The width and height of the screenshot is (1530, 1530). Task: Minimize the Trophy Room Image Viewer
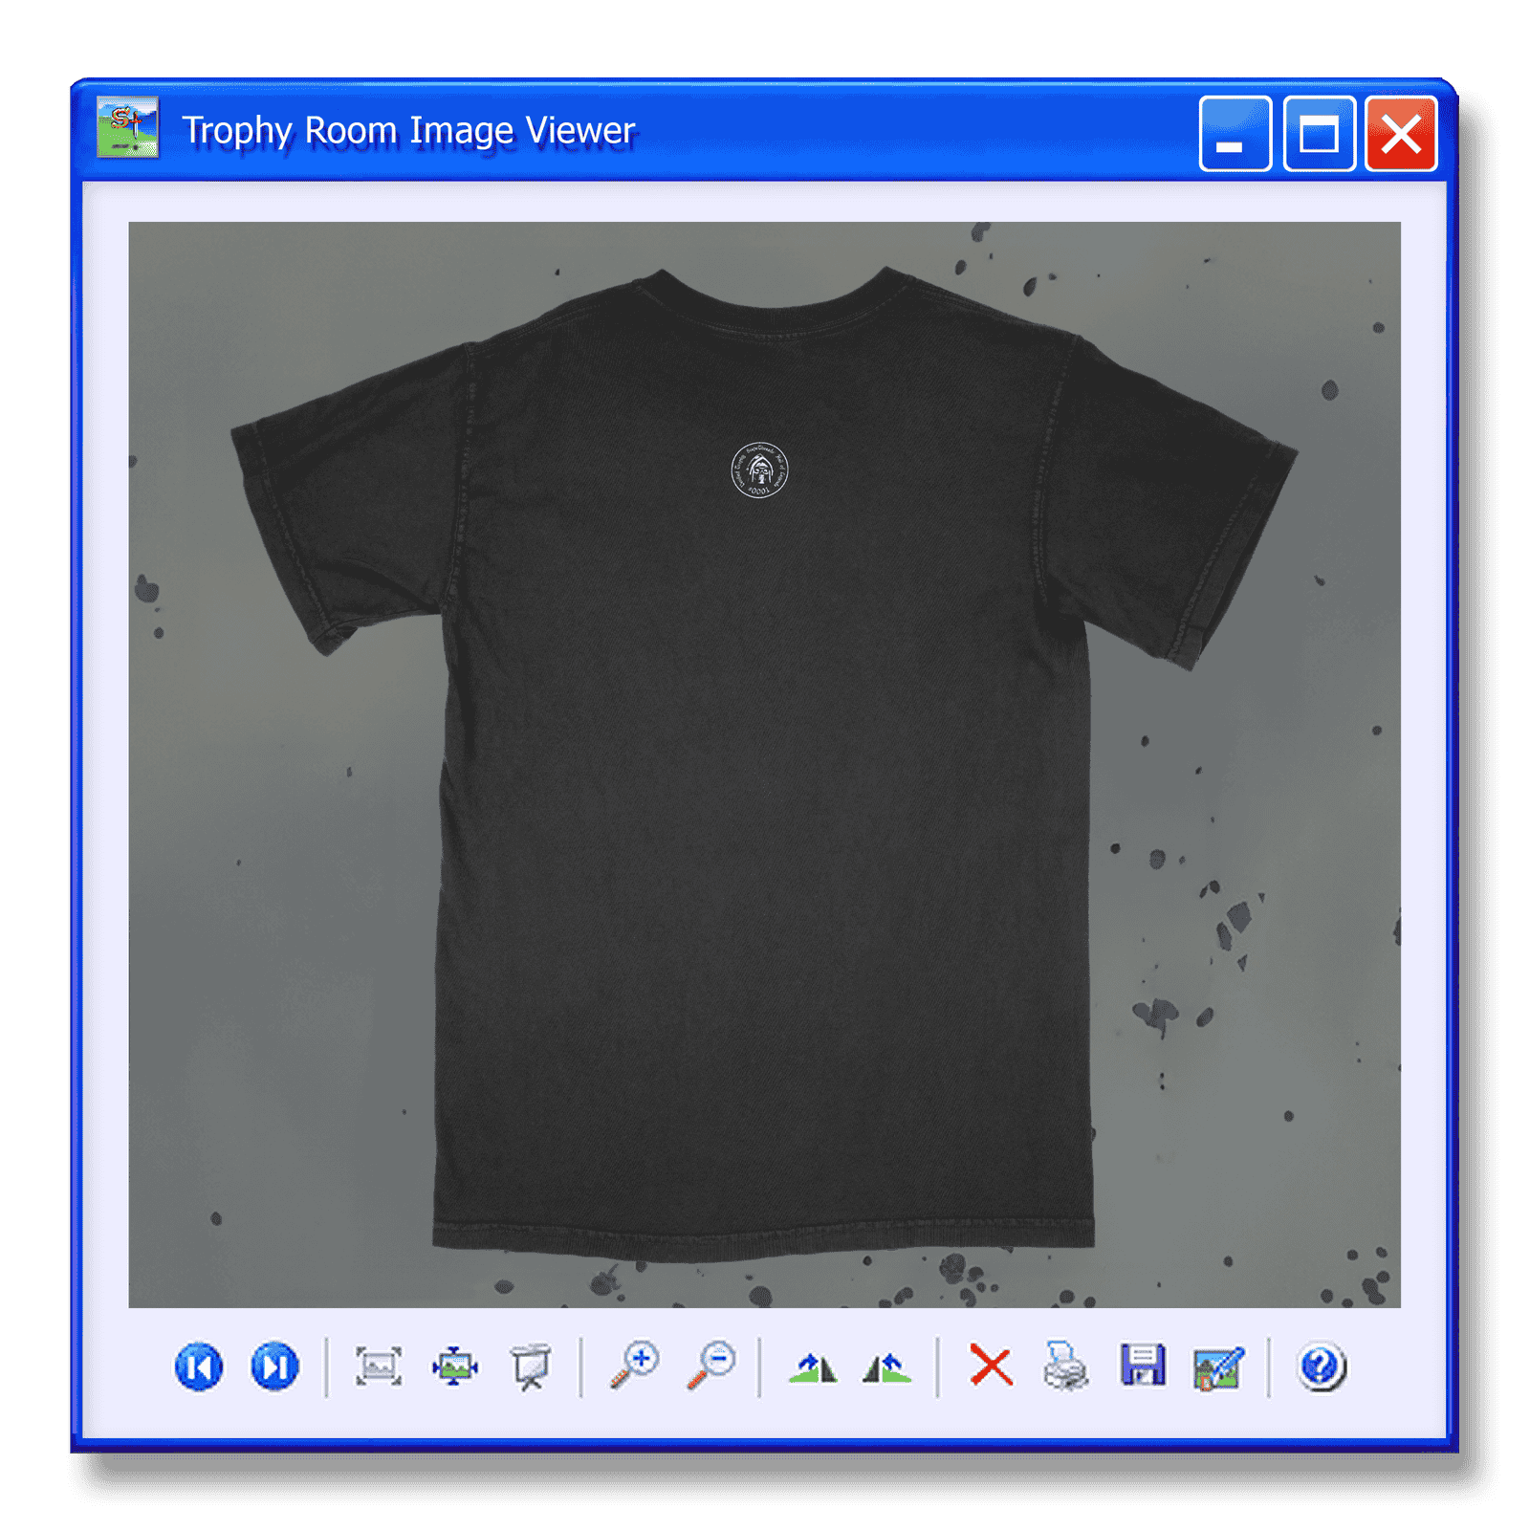(x=1235, y=133)
